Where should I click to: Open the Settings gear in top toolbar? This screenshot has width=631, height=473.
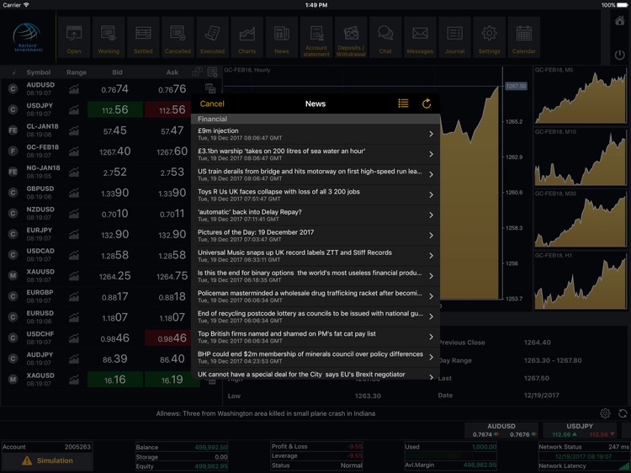coord(489,38)
